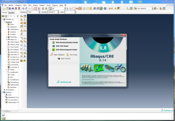
Task: Open the Shape menu
Action: [x=35, y=5]
